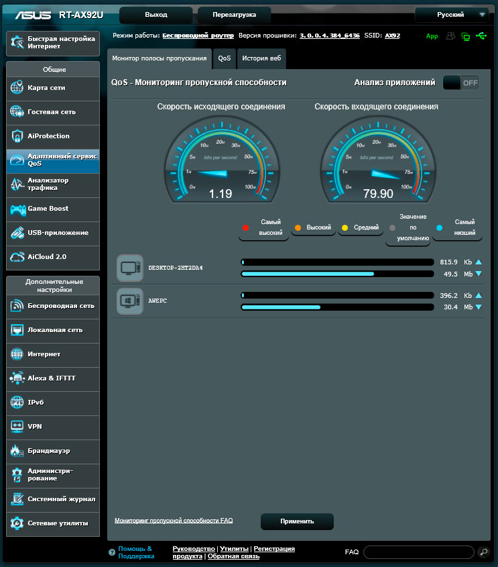Open the Утилиты footer link

click(x=235, y=549)
